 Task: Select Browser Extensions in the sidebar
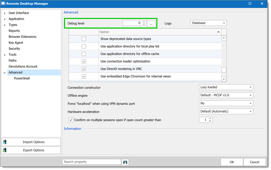tap(22, 37)
